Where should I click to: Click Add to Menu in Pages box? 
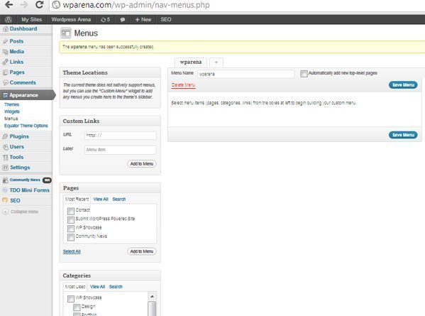click(x=142, y=251)
